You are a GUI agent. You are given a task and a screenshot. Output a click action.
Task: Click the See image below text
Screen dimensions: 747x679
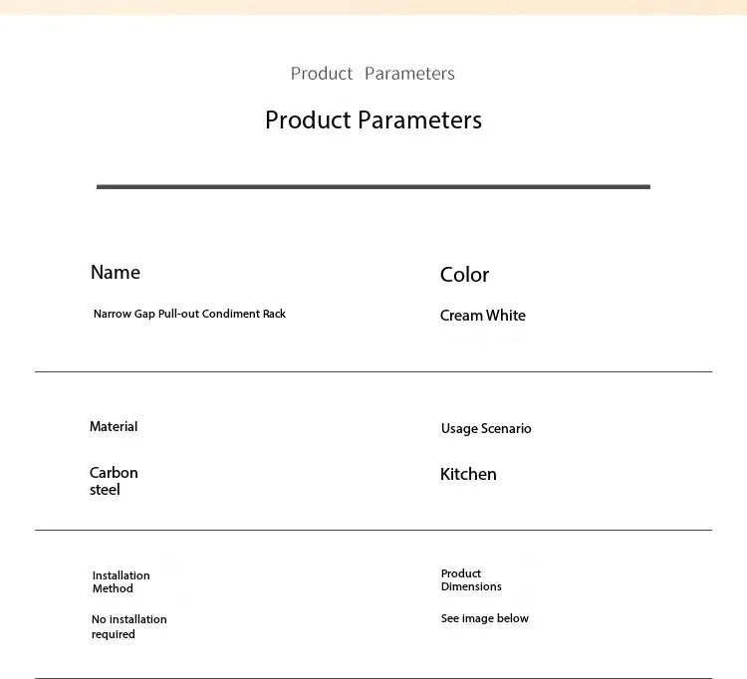pyautogui.click(x=484, y=618)
